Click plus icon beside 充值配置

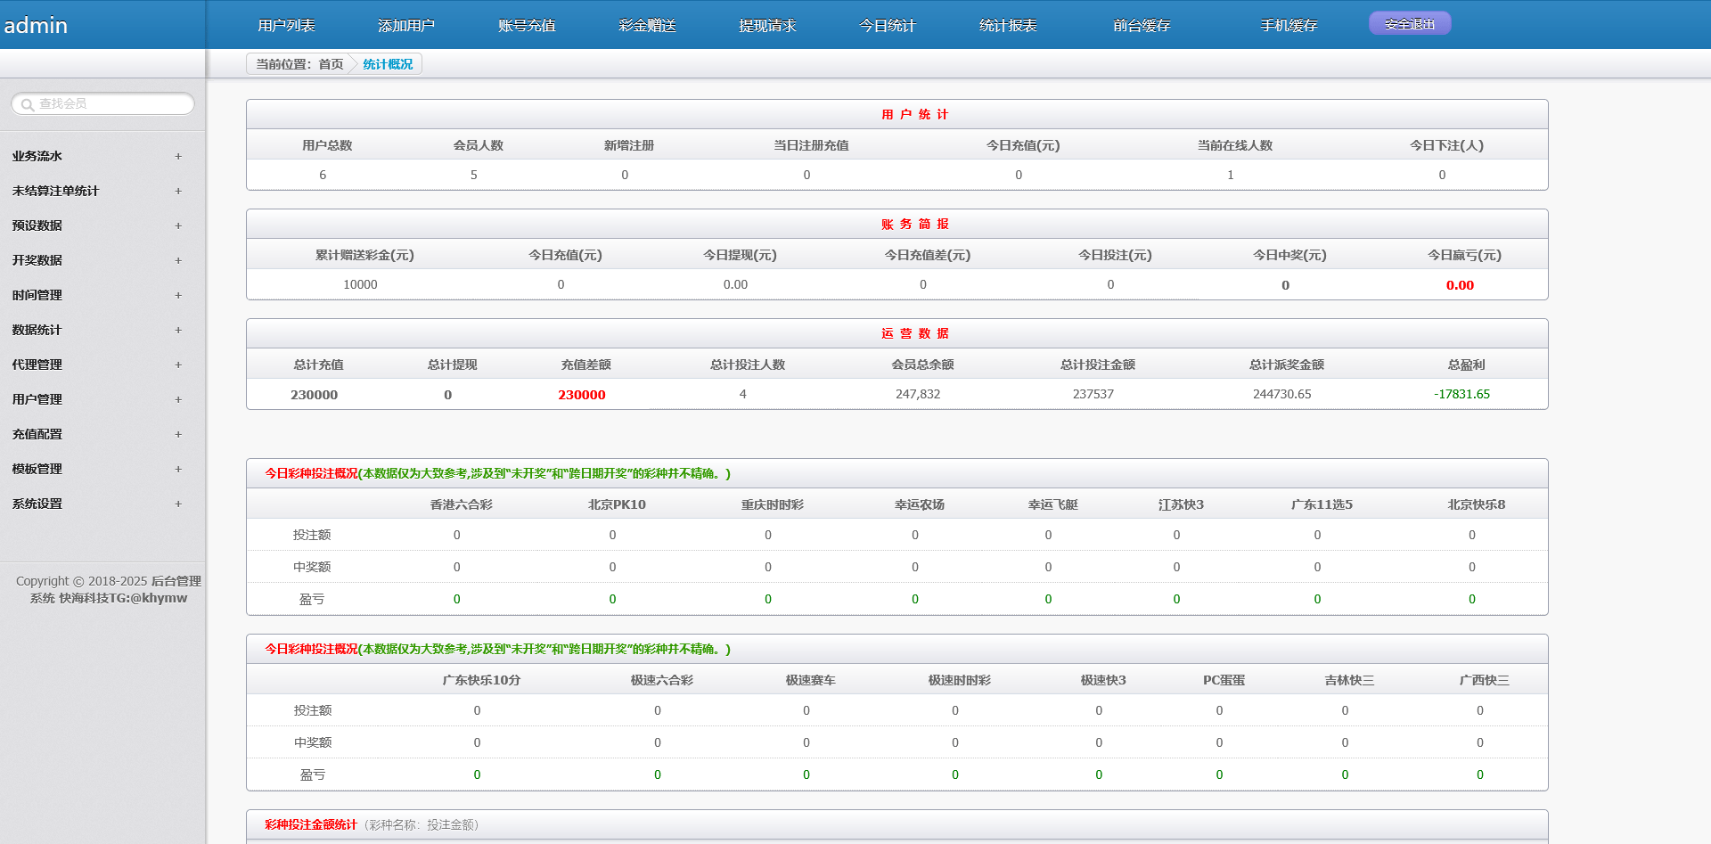[x=178, y=434]
